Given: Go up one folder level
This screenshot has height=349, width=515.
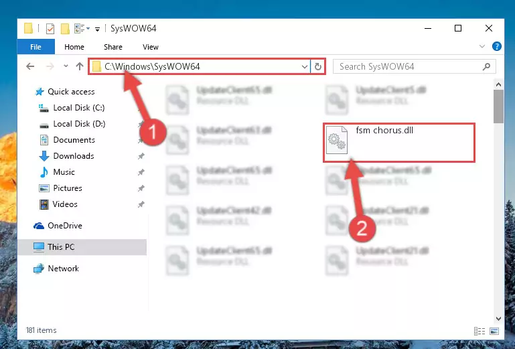Looking at the screenshot, I should click(80, 66).
